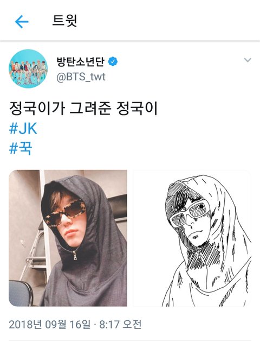
Task: Tap the @BTS_twt handle
Action: click(x=81, y=77)
